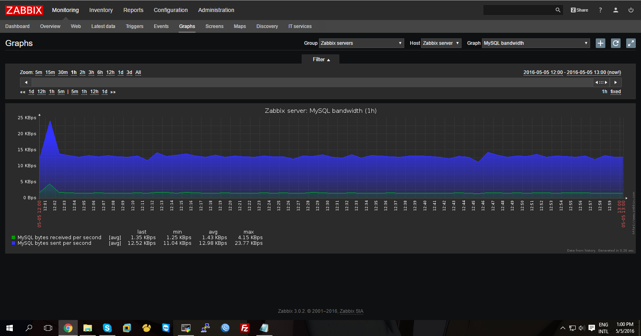Click the ENG INTL language indicator

[x=603, y=328]
